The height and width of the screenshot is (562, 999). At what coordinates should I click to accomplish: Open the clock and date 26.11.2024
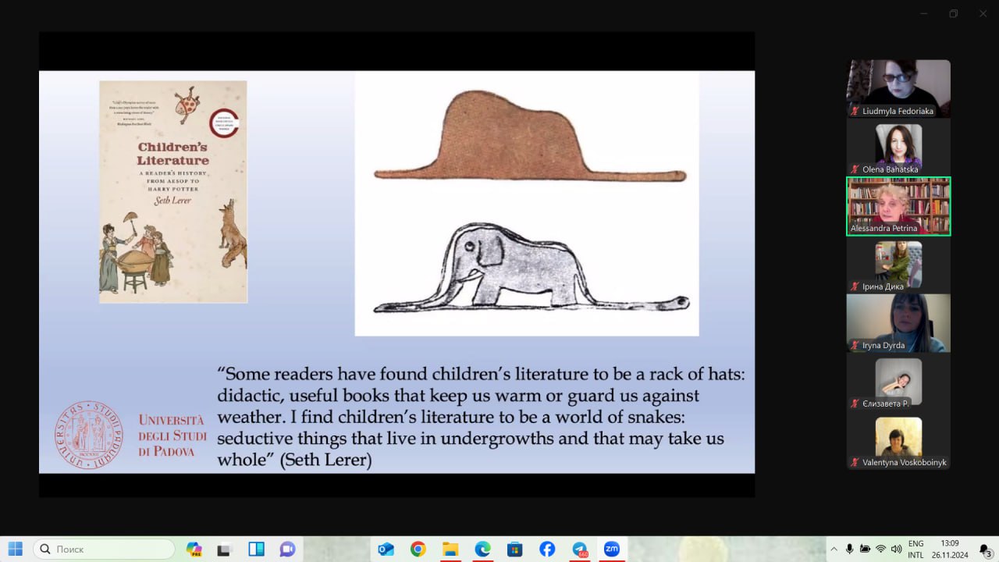(949, 549)
